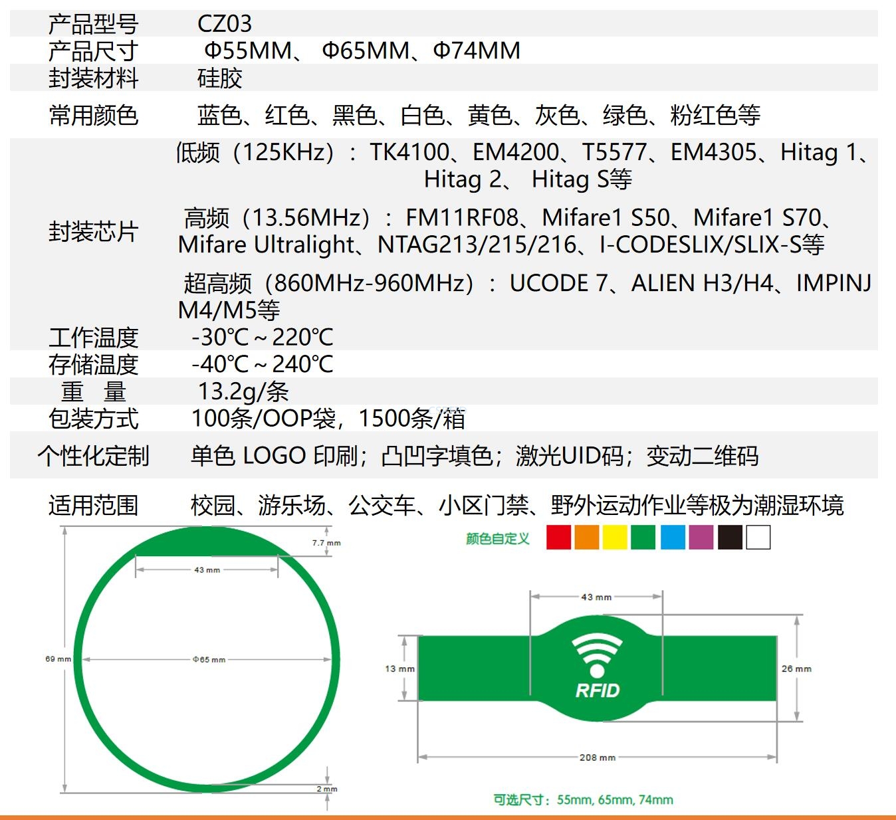Click the CZ03 product model value
This screenshot has width=896, height=820.
(225, 24)
